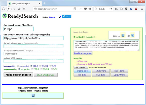Set input encoding to EUC-JP
The height and width of the screenshot is (105, 146).
pos(40,66)
